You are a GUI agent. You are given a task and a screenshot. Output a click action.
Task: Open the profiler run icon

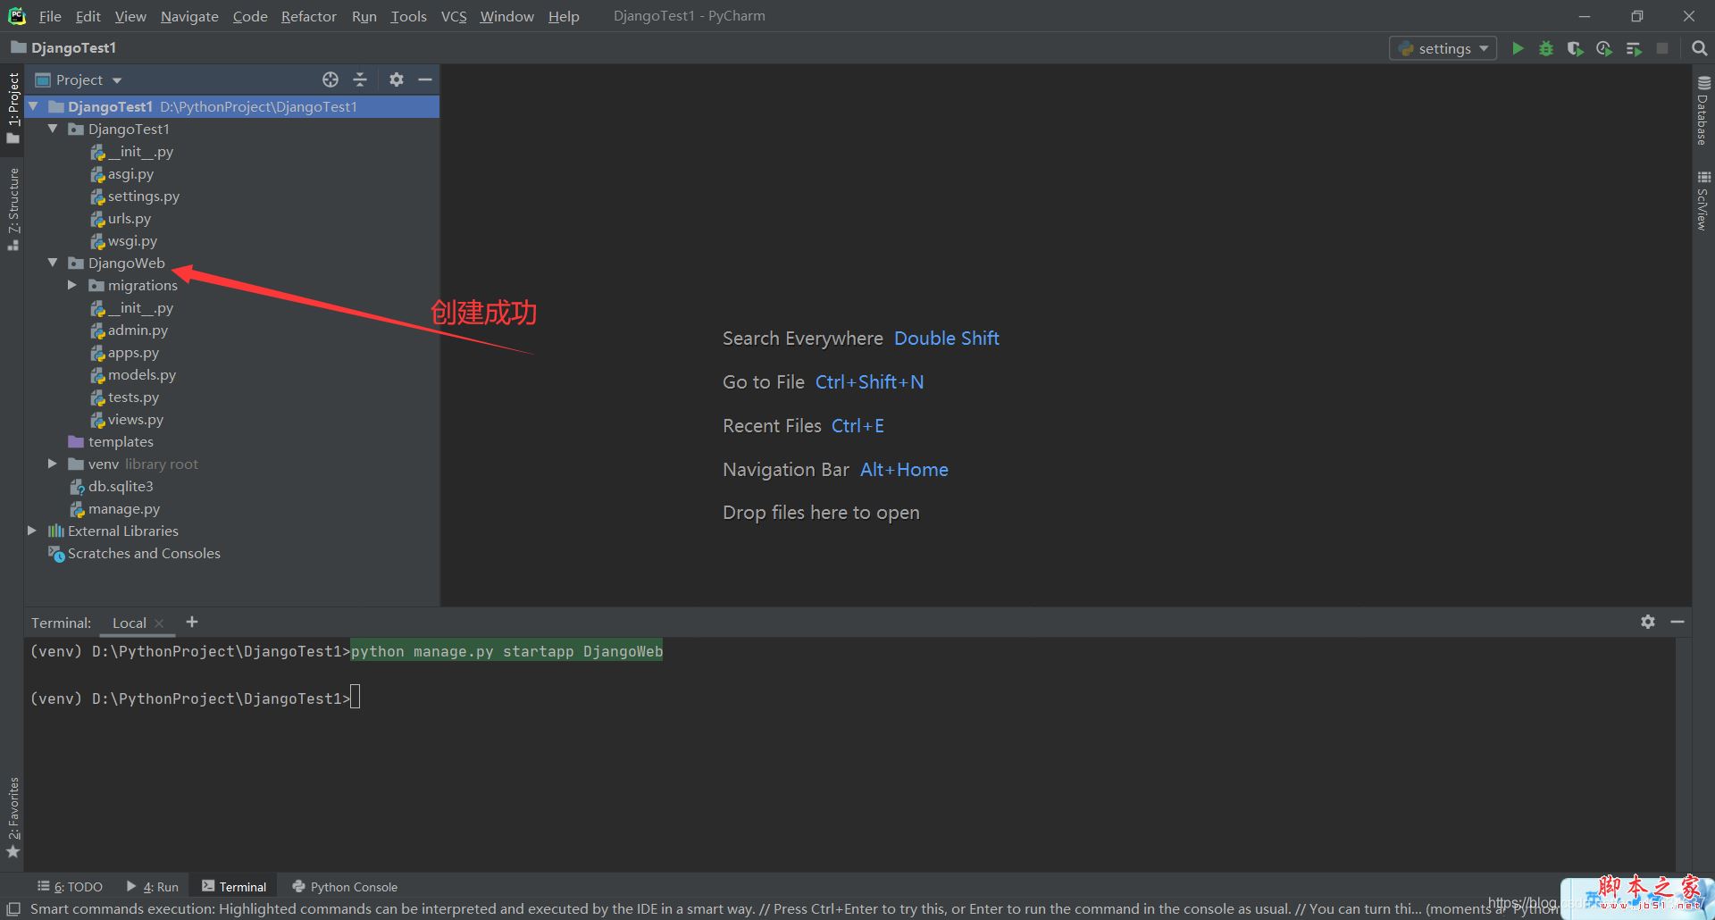tap(1604, 48)
